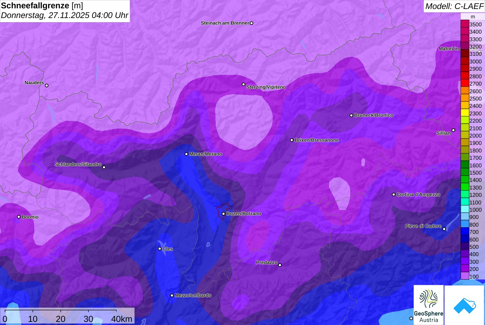Click the GeoSphere Austria logo
Viewport: 485px width, 325px height.
[x=429, y=305]
